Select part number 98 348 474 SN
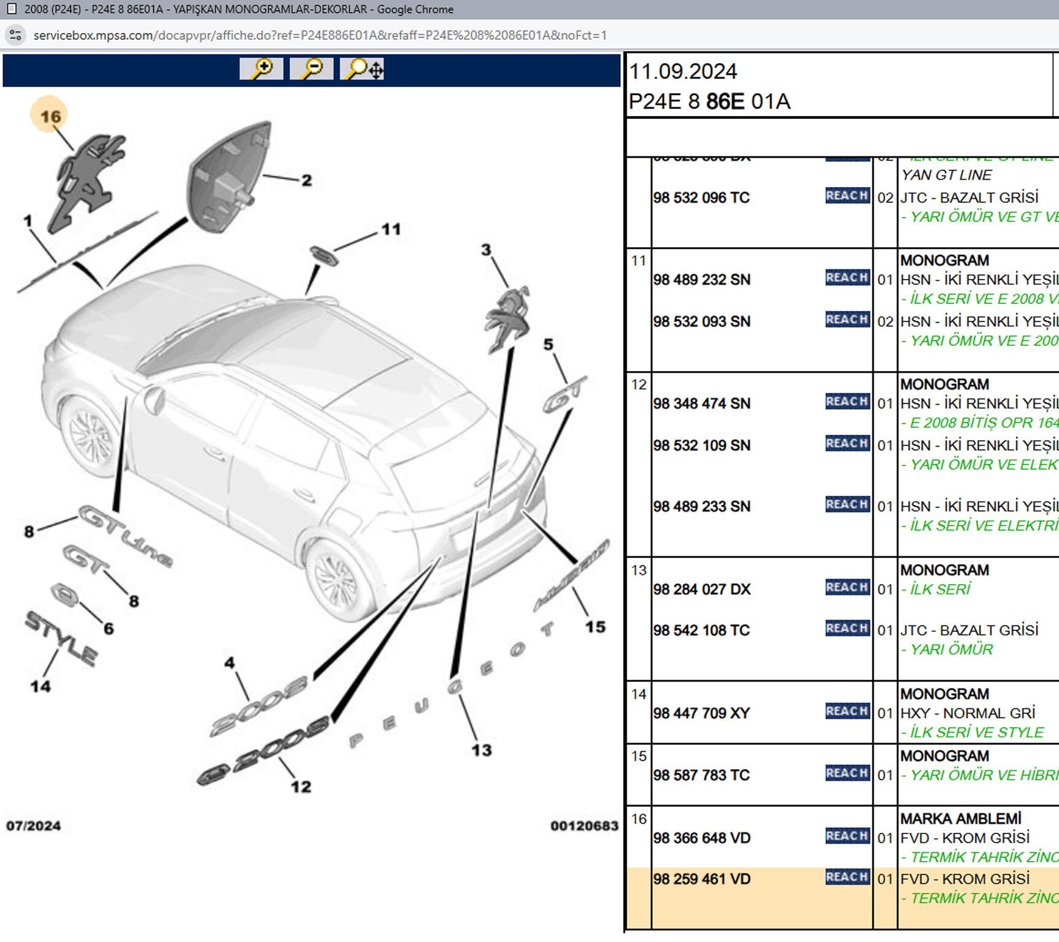The width and height of the screenshot is (1059, 942). click(701, 404)
